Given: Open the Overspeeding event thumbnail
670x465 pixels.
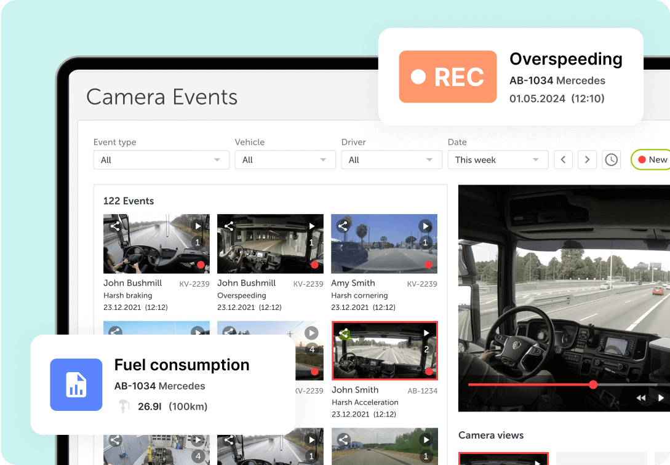Looking at the screenshot, I should click(271, 244).
